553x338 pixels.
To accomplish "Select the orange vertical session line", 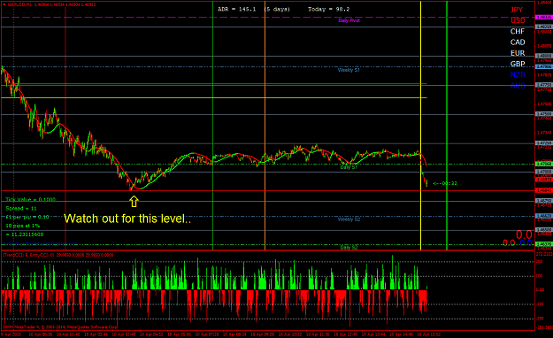I will (x=265, y=126).
